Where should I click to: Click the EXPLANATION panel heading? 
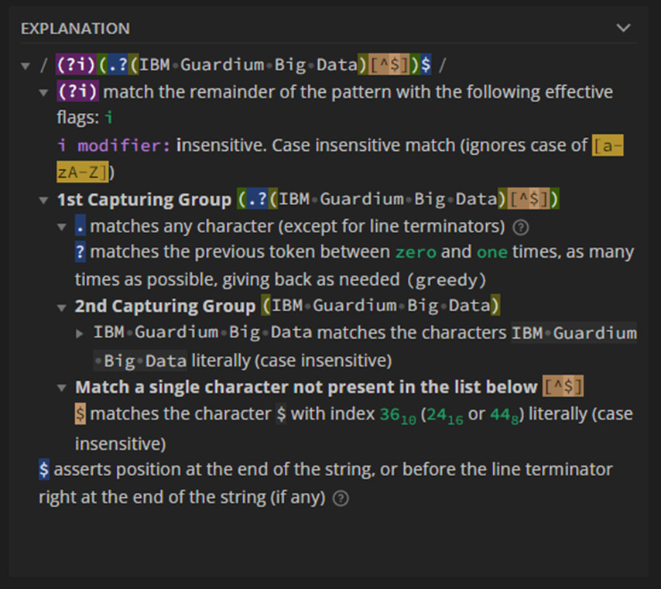pos(75,29)
